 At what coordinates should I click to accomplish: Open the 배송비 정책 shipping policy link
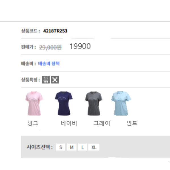coord(49,63)
